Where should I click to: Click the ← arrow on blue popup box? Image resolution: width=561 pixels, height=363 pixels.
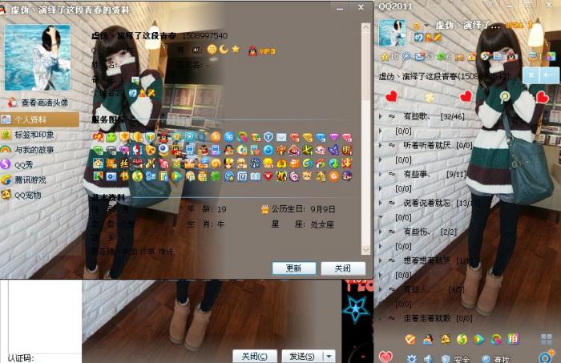[x=550, y=75]
